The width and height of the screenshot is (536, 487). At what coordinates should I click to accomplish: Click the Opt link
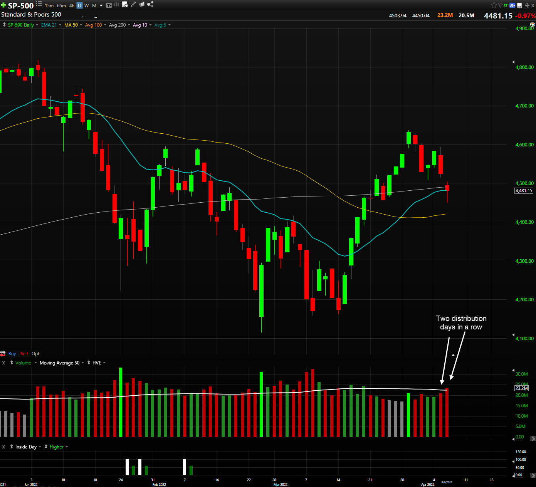[35, 354]
